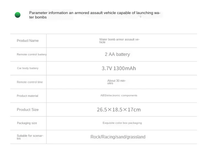Click the Parameter information heading text
The height and width of the screenshot is (156, 207).
[94, 15]
